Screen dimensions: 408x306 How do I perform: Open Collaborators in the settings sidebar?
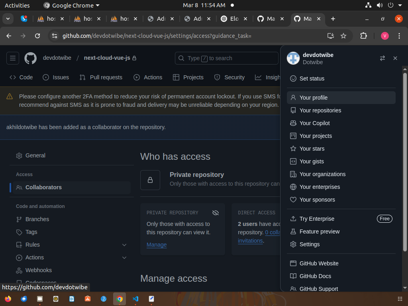43,187
